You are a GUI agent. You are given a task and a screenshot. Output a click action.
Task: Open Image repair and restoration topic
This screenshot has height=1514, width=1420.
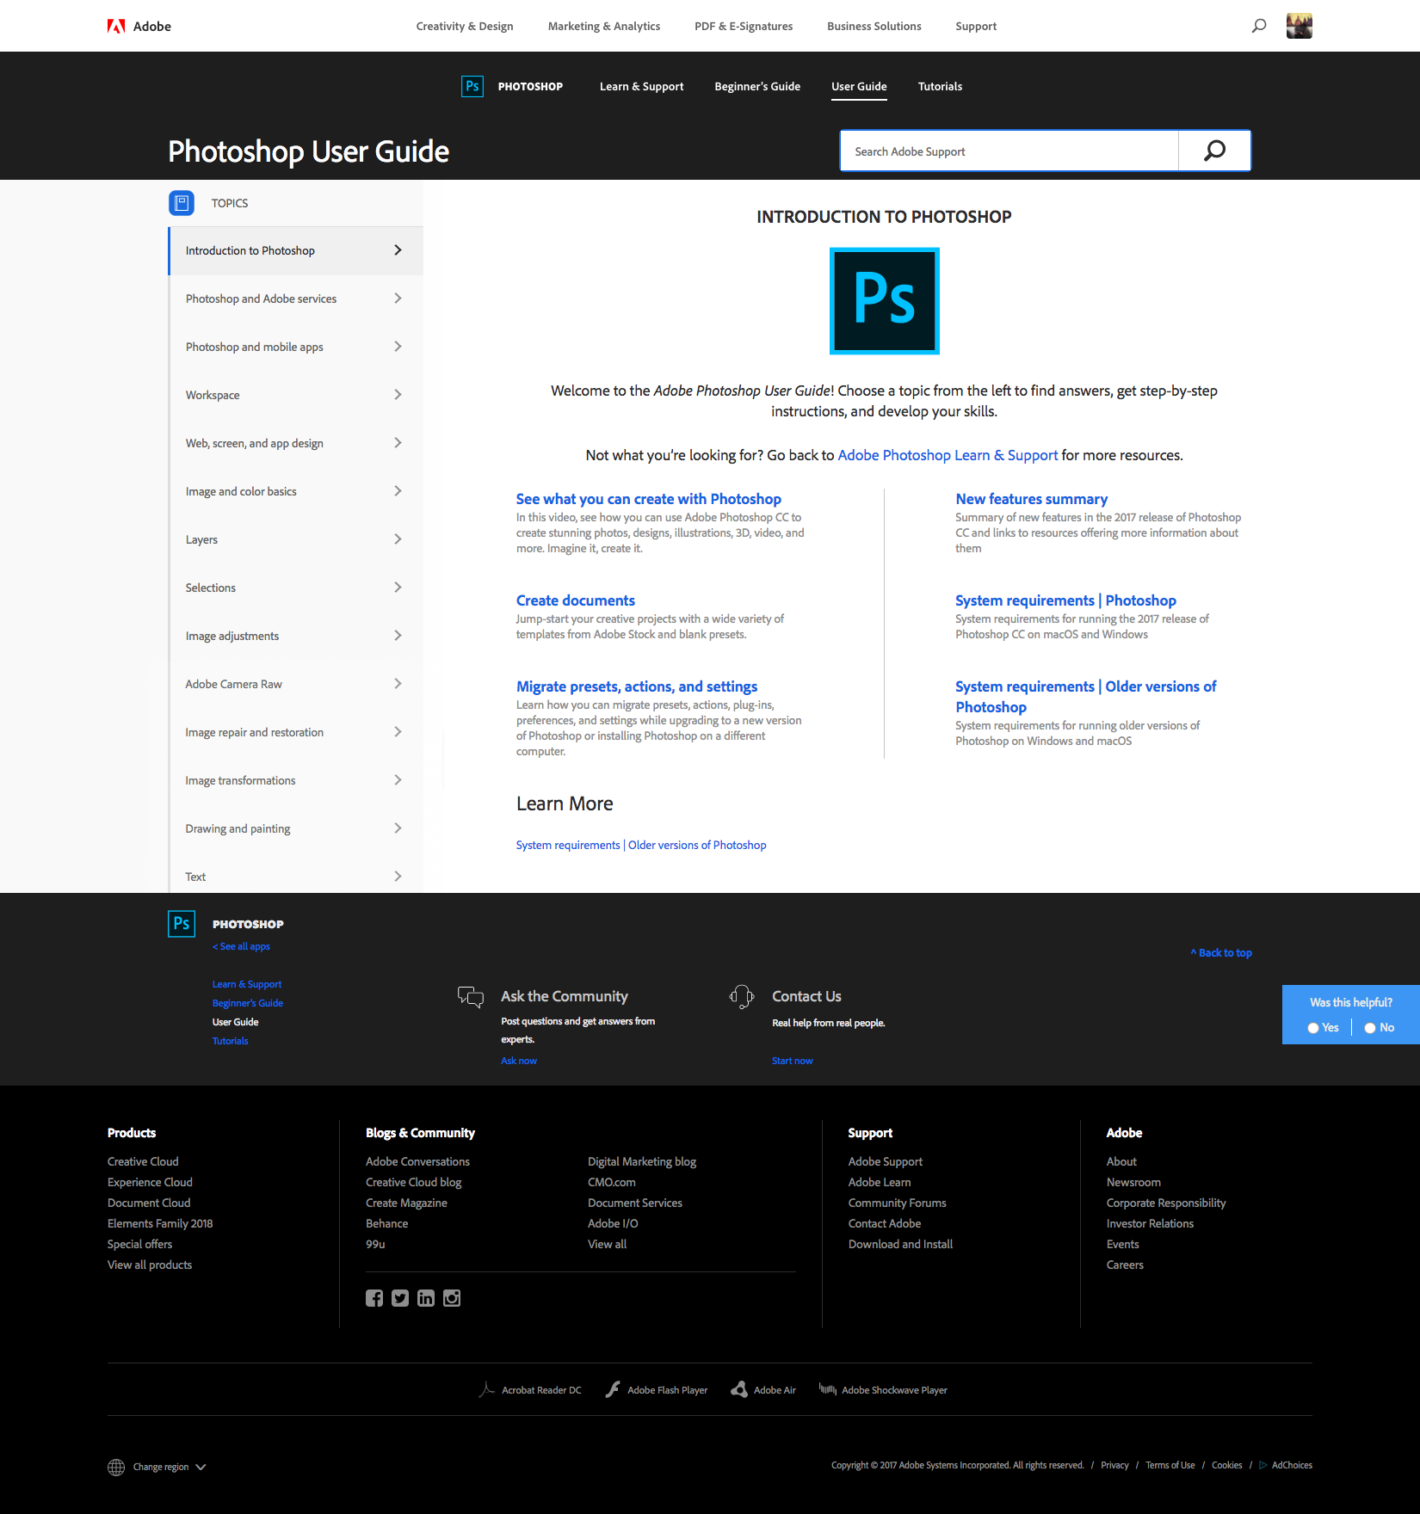click(296, 732)
